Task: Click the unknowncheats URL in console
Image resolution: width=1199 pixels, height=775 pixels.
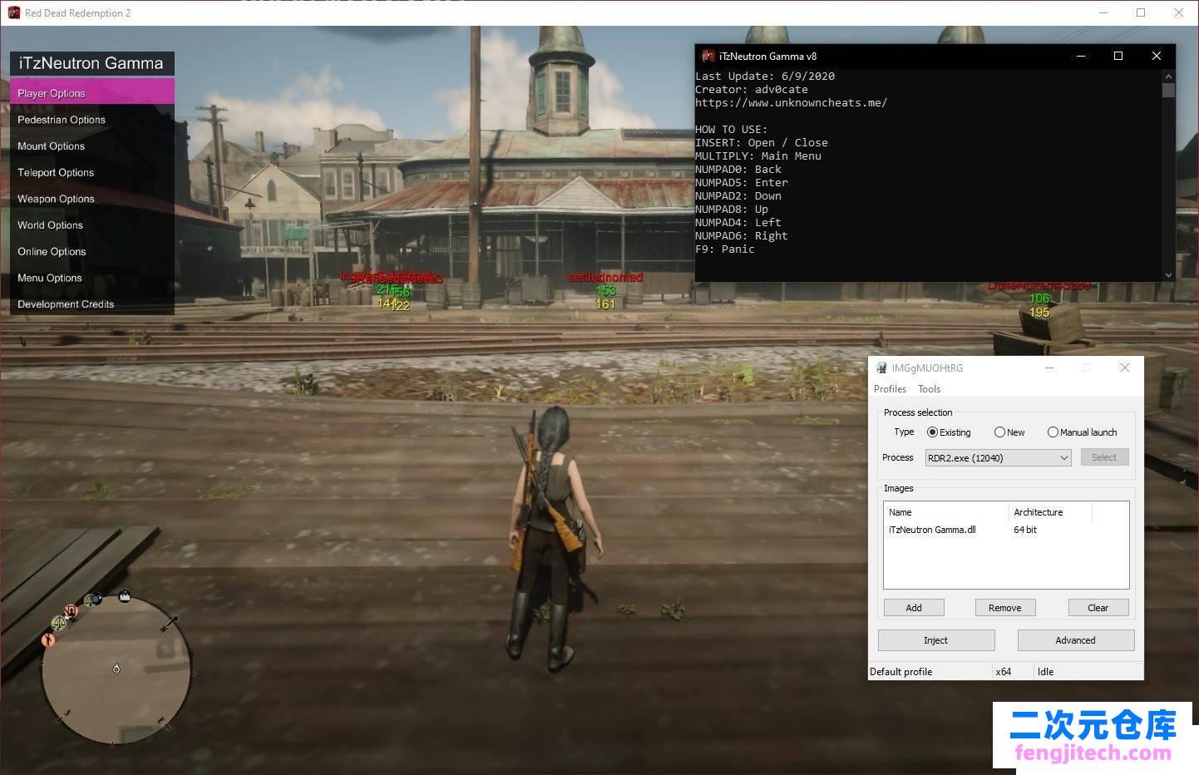Action: pyautogui.click(x=792, y=103)
